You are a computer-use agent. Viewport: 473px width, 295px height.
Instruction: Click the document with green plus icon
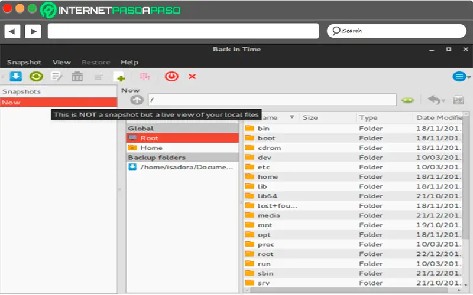pyautogui.click(x=119, y=77)
